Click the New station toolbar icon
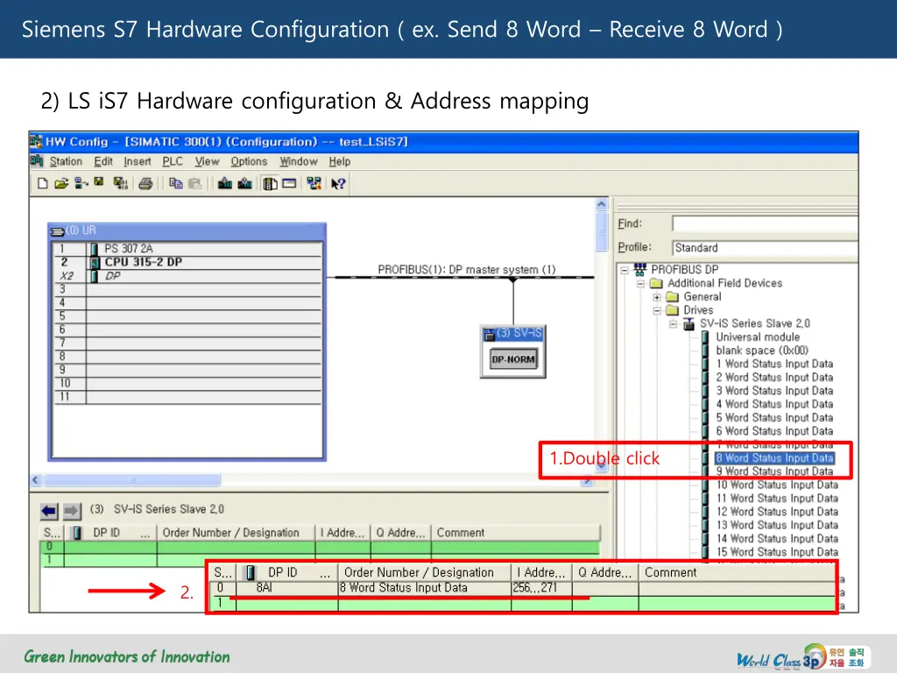Screen dimensions: 897x673 42,184
